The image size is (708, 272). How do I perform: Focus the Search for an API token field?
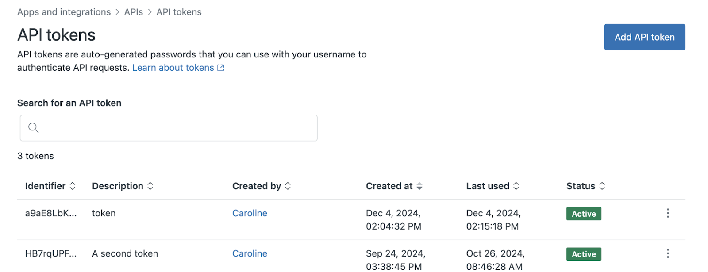pos(177,128)
